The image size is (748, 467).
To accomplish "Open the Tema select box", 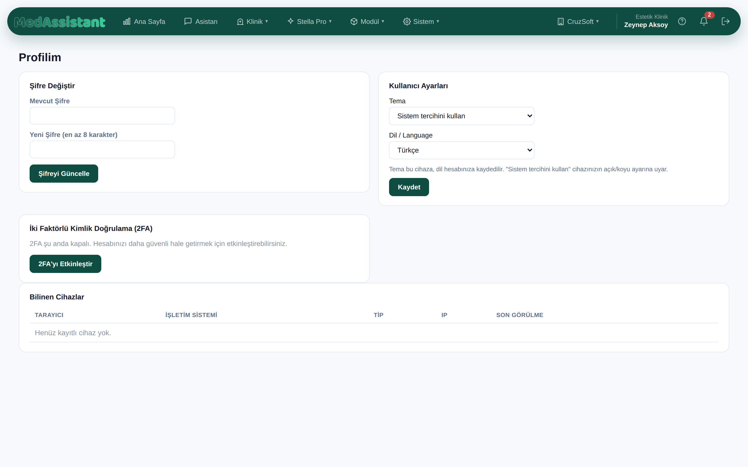I will [462, 116].
